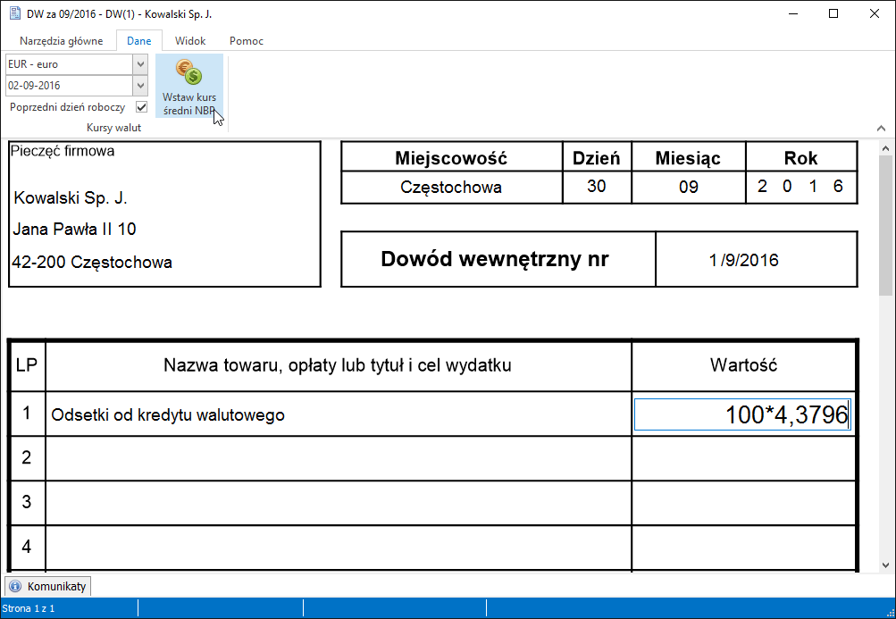The width and height of the screenshot is (896, 619).
Task: Switch to the Narzędzia główne tab
Action: coord(62,41)
